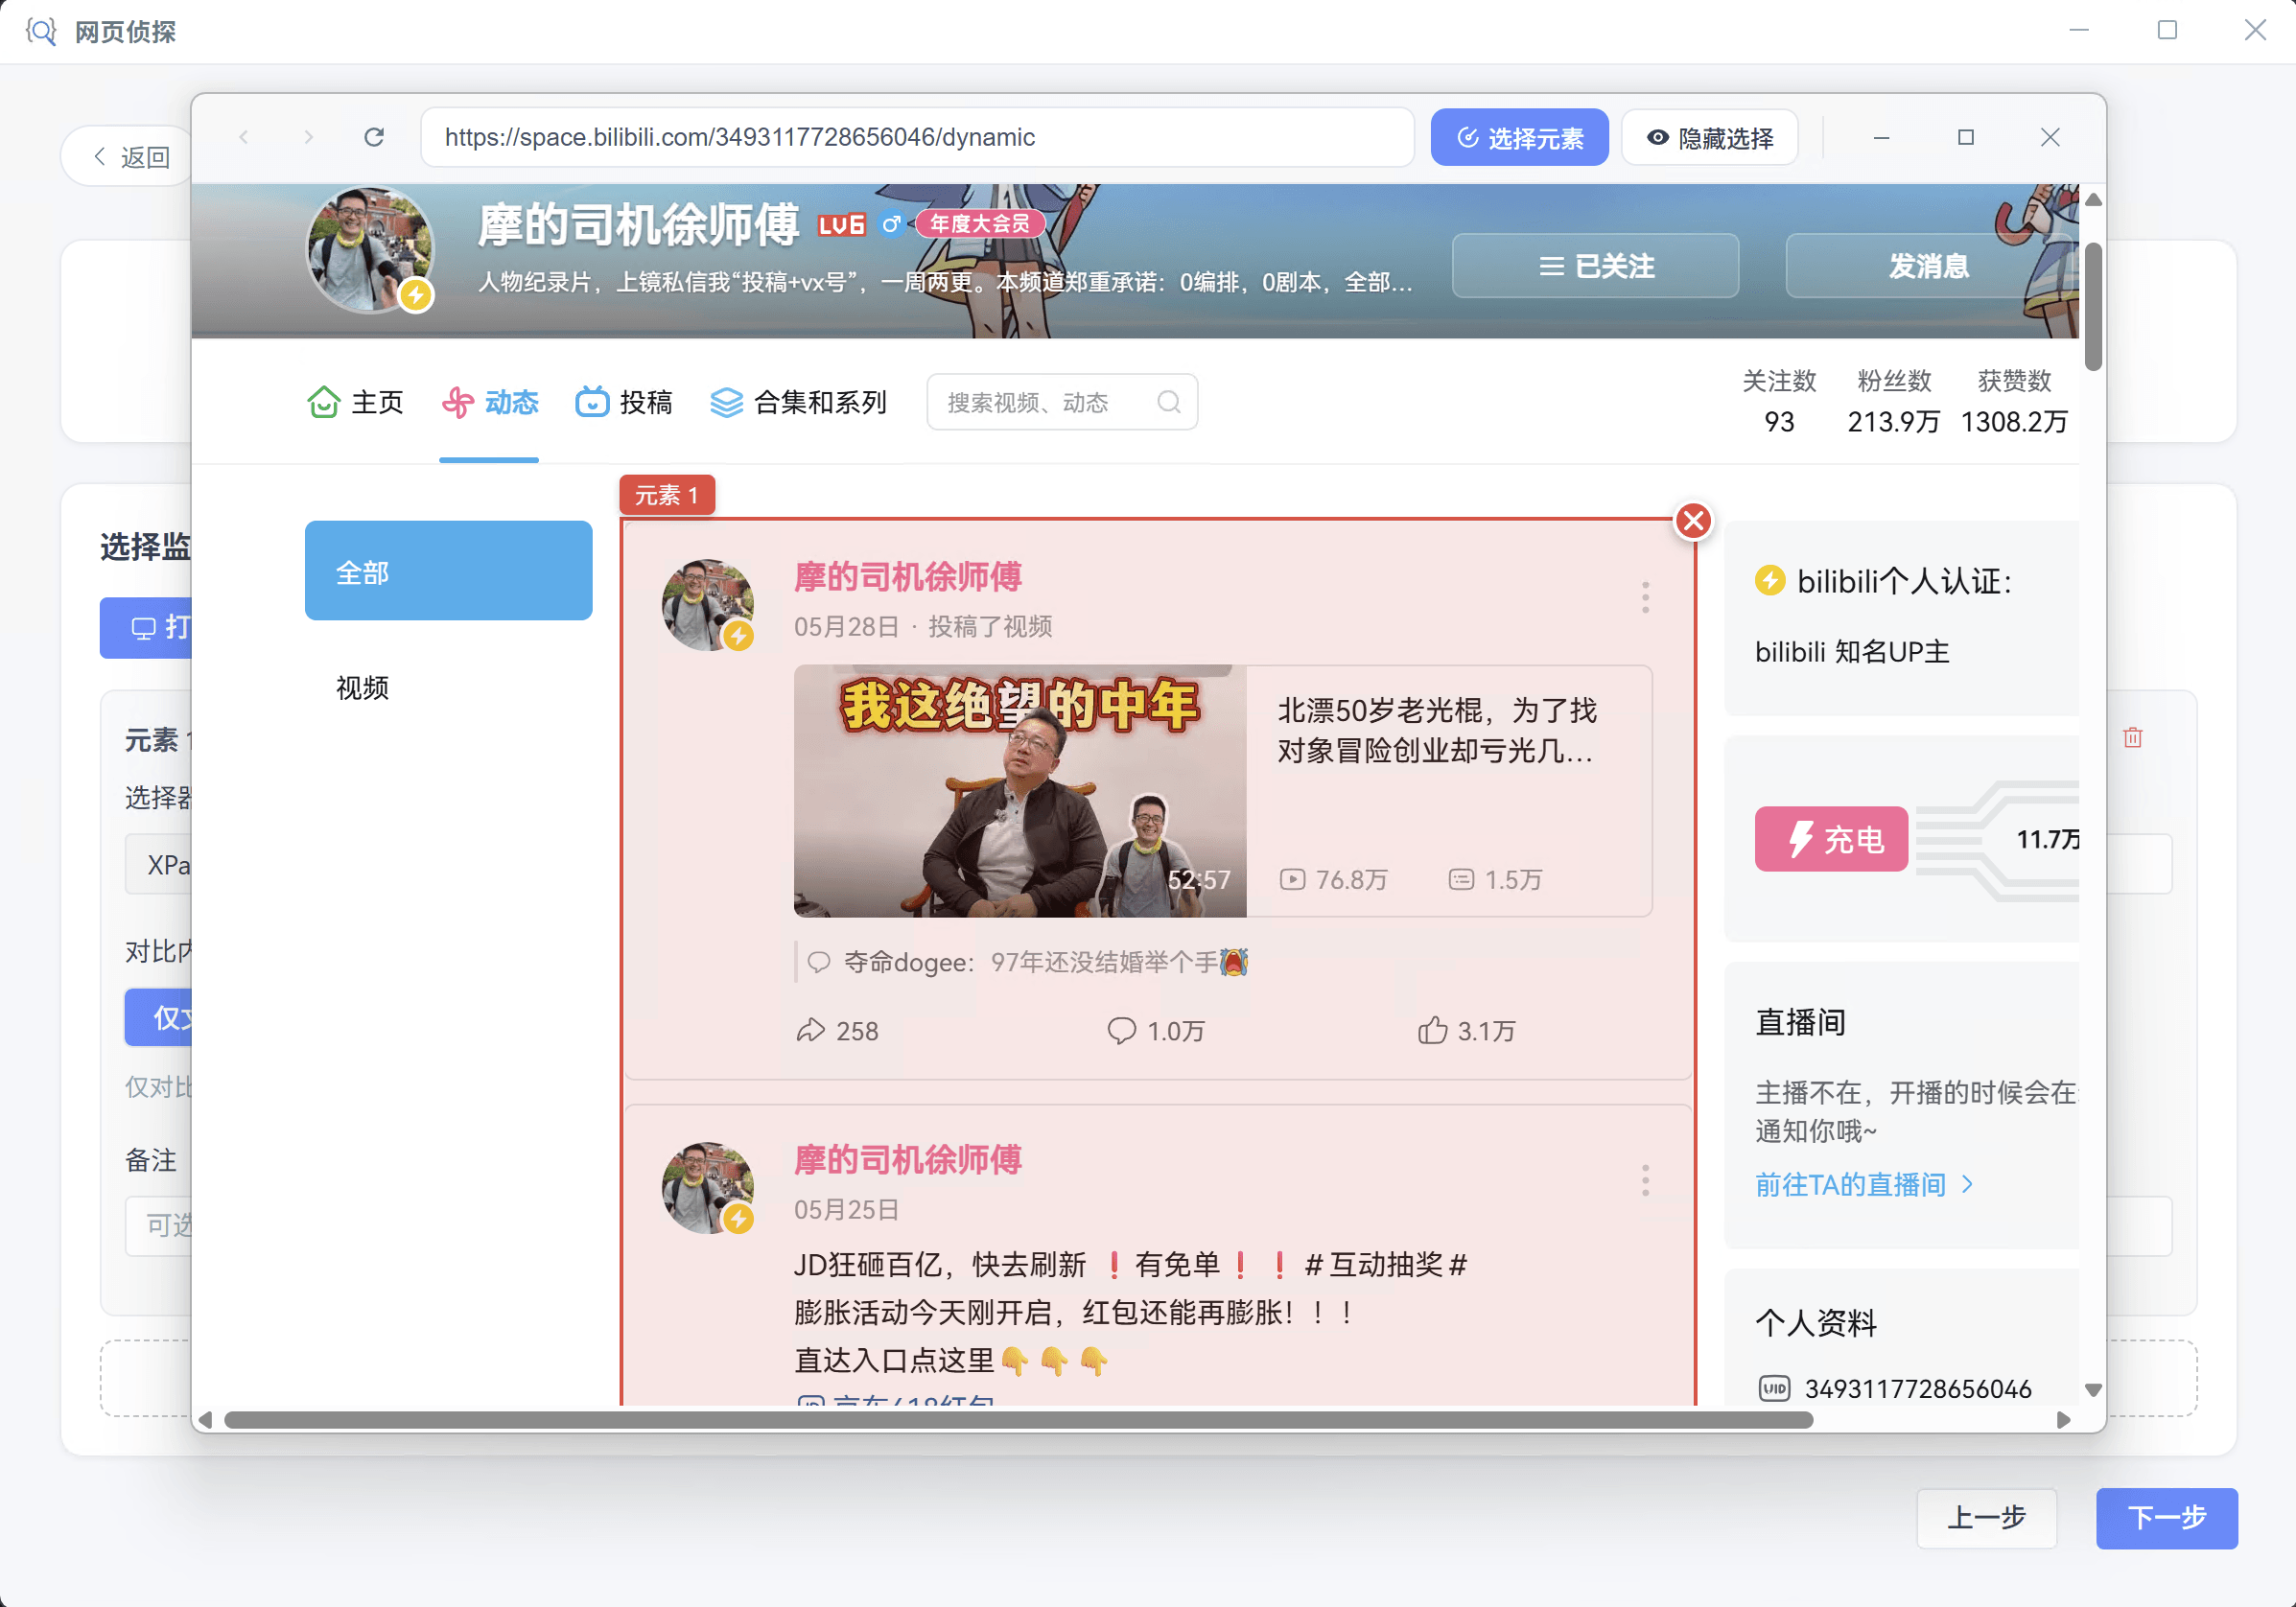Click the scroll-down arrow of embedded page
2296x1607 pixels.
2092,1389
